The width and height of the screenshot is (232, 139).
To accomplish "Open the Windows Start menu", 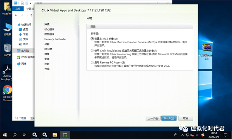I will (x=5, y=135).
